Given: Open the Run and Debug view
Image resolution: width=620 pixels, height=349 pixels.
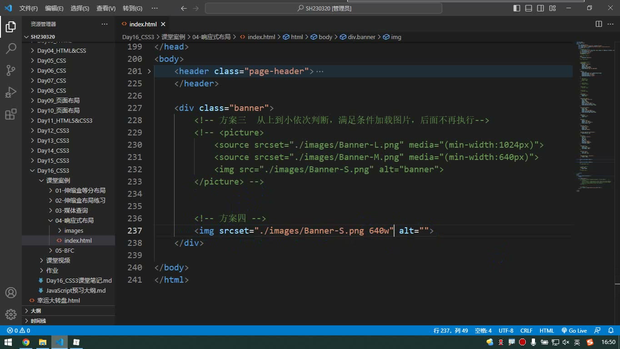Looking at the screenshot, I should click(x=11, y=92).
